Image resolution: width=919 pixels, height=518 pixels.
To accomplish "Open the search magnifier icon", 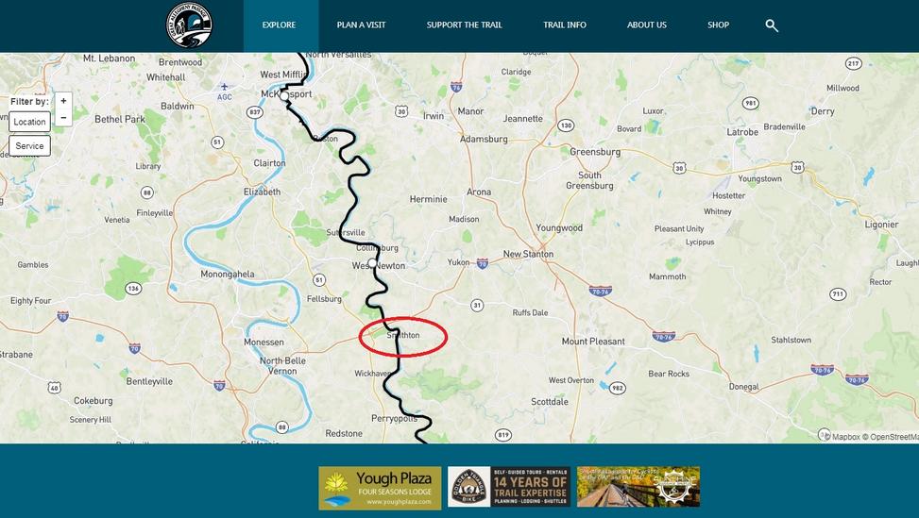I will pyautogui.click(x=772, y=25).
